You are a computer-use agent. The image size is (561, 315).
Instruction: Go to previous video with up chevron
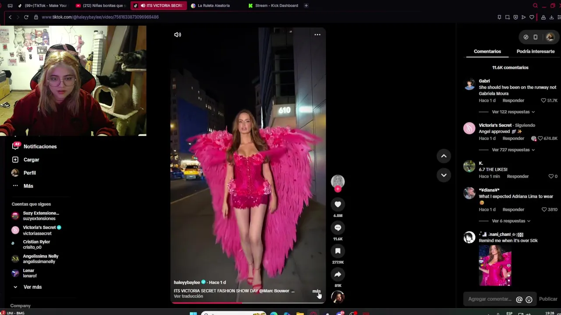coord(444,156)
